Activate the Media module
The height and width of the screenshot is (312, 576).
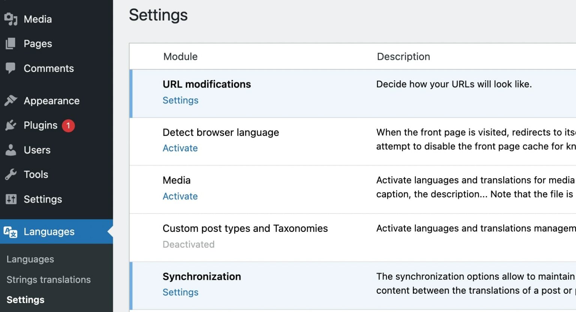180,196
